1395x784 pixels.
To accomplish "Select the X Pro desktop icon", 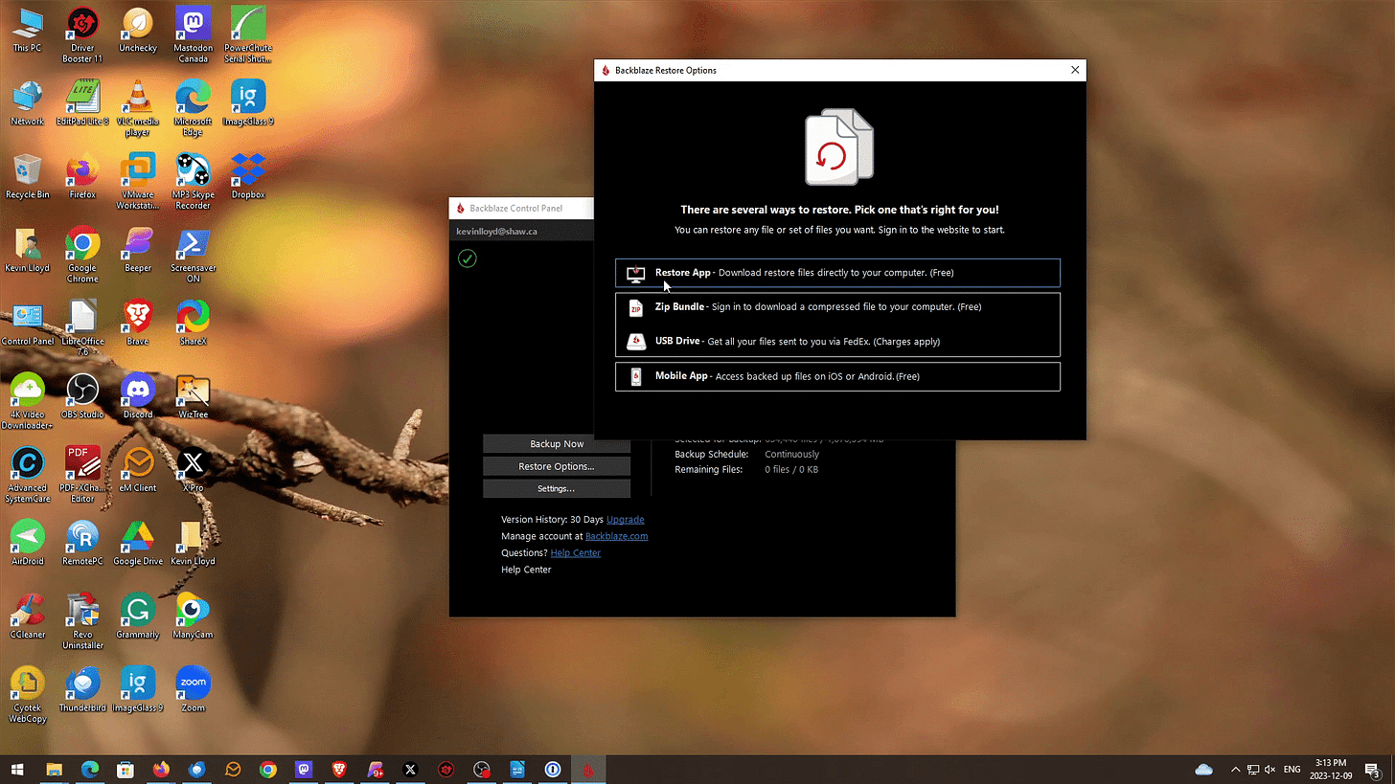I will pos(194,470).
